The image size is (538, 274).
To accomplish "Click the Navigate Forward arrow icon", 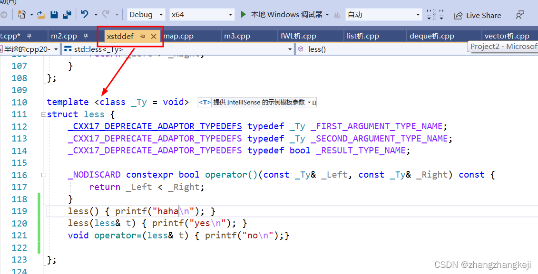I will point(3,15).
